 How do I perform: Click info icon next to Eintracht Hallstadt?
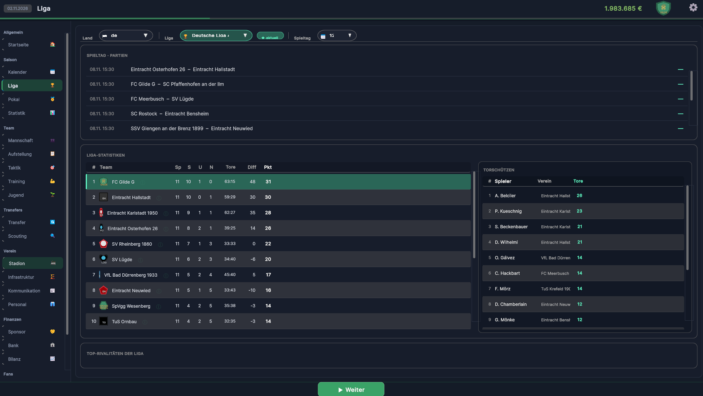click(x=159, y=198)
